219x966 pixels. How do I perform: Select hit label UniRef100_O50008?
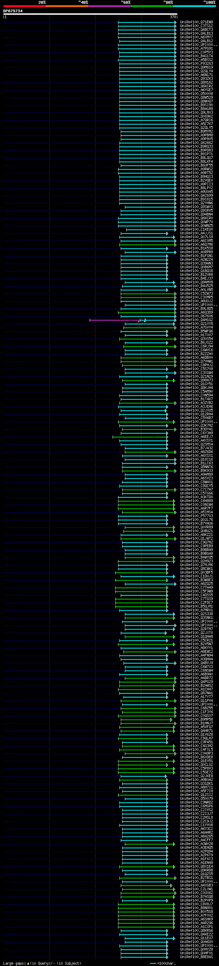tap(196, 94)
